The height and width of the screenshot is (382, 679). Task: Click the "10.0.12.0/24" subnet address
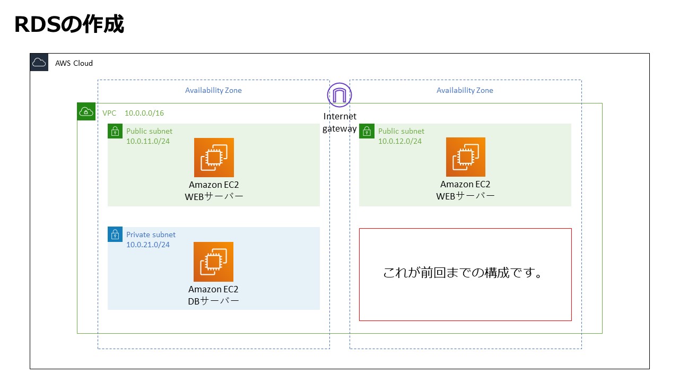(x=400, y=141)
